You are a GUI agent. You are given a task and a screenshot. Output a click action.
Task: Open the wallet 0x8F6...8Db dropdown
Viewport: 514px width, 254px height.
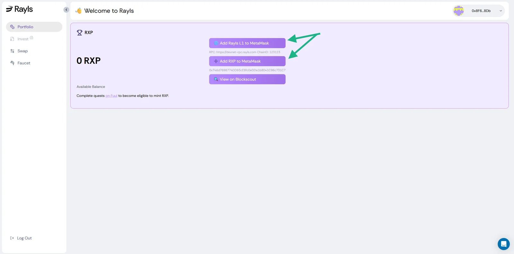(479, 11)
